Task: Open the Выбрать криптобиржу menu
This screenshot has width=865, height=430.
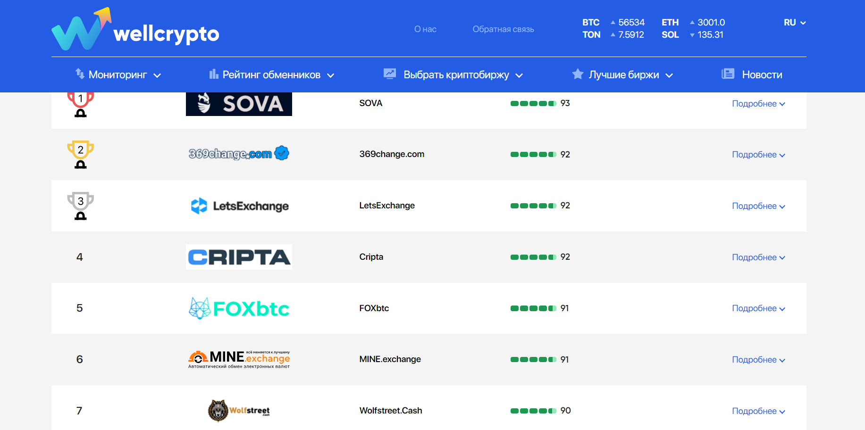Action: point(453,74)
